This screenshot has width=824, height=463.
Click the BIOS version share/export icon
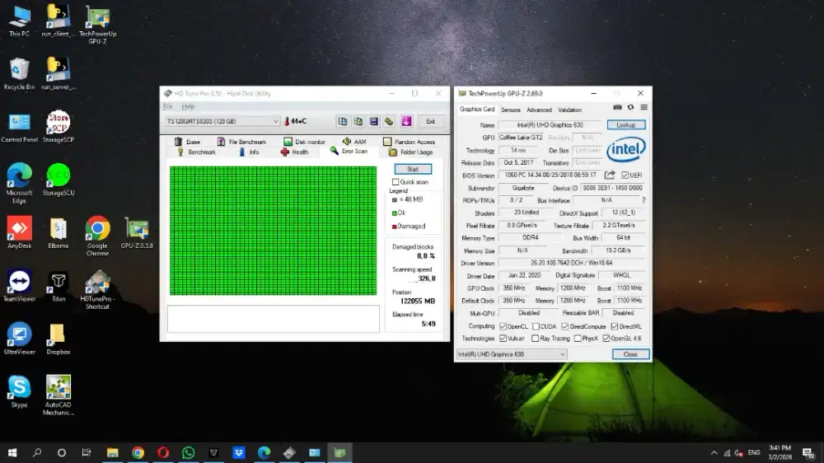(x=610, y=175)
